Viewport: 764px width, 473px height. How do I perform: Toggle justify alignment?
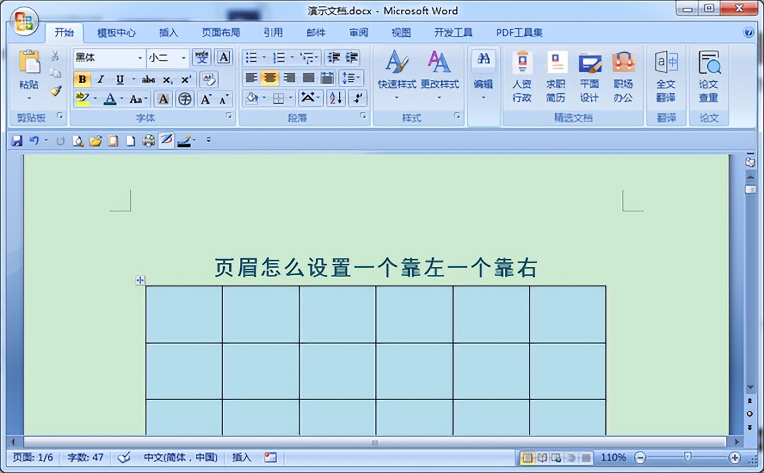tap(308, 78)
